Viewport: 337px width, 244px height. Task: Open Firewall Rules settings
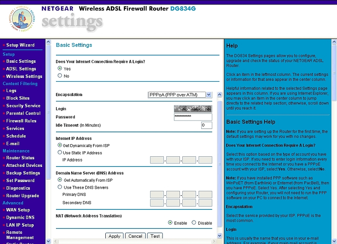tap(22, 121)
